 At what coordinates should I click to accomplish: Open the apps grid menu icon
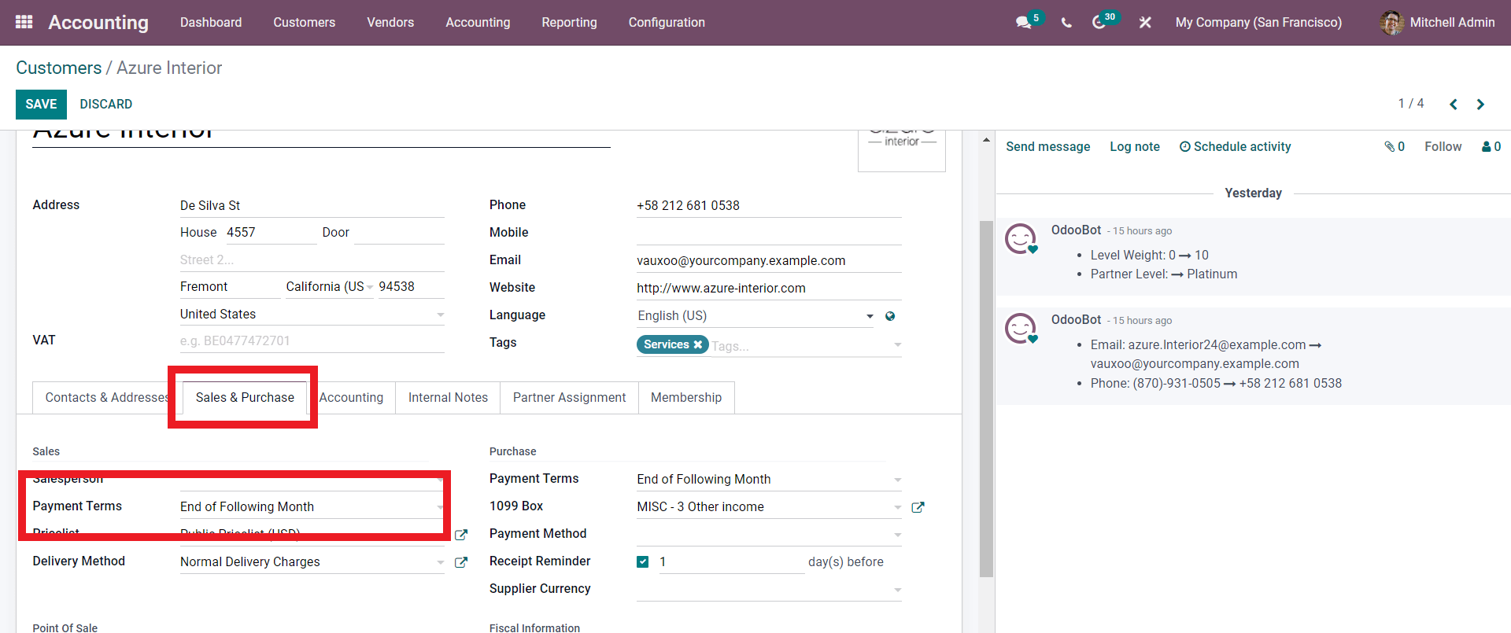[24, 22]
